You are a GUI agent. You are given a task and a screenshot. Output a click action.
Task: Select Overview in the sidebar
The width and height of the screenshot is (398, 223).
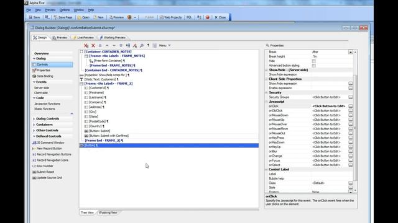42,53
